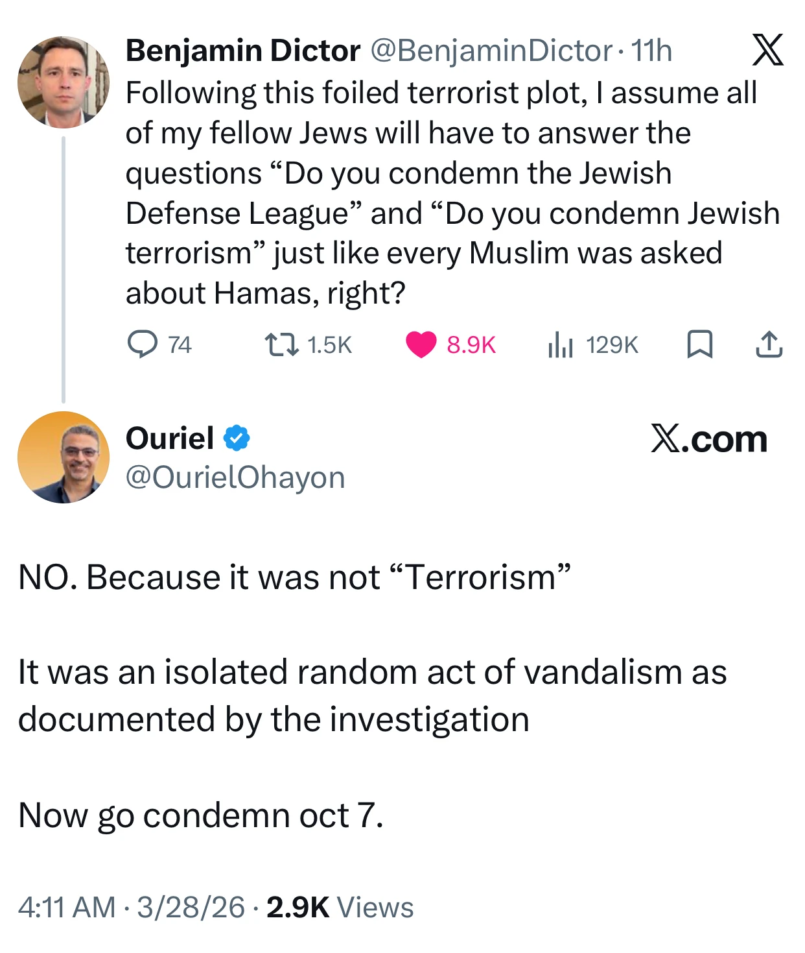Click the X logo in top right
Image resolution: width=805 pixels, height=953 pixels.
point(768,50)
